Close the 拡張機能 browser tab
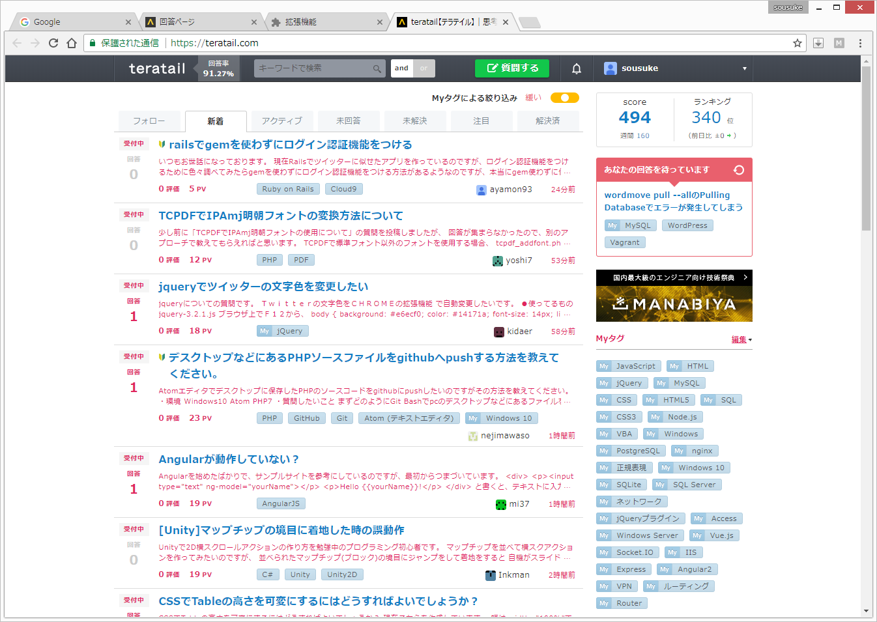This screenshot has width=877, height=622. coord(380,22)
